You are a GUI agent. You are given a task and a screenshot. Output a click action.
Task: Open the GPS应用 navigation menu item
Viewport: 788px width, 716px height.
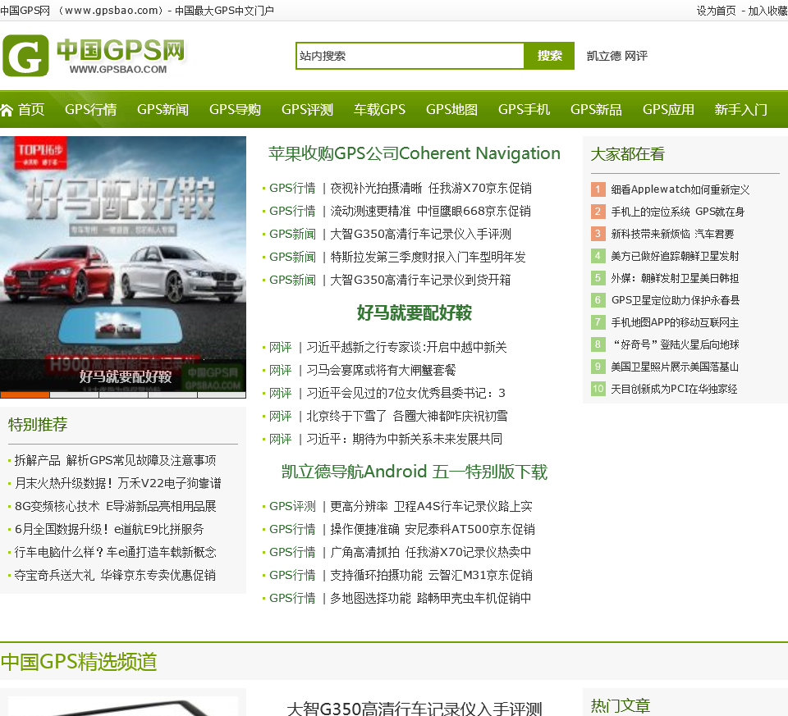668,109
